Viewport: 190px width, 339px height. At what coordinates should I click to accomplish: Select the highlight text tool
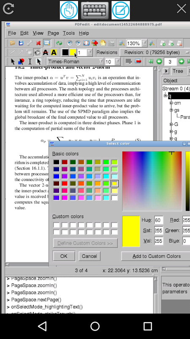(54, 52)
